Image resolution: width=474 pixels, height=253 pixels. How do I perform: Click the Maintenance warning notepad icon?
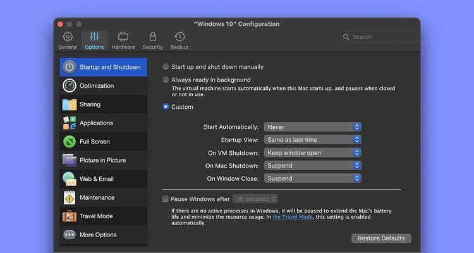point(70,197)
